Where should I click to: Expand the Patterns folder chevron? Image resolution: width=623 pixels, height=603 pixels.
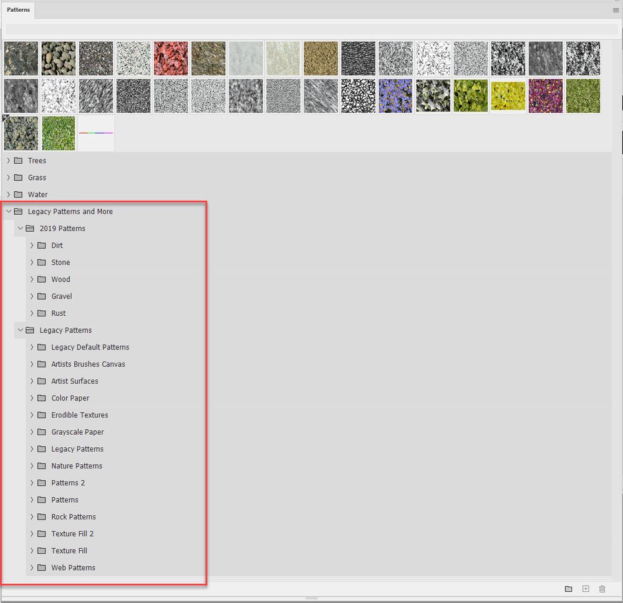(x=32, y=500)
